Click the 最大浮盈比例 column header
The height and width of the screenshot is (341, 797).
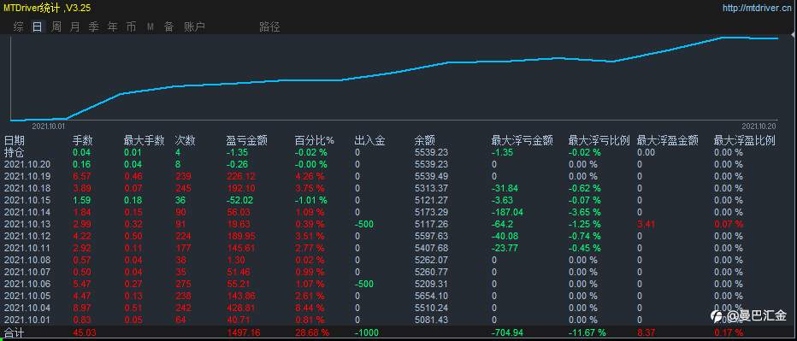tap(745, 141)
